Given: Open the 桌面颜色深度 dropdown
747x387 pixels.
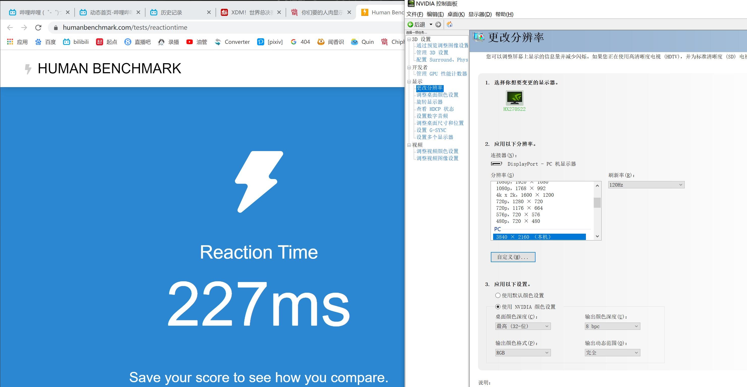Looking at the screenshot, I should click(523, 327).
